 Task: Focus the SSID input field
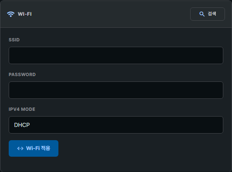pos(116,55)
